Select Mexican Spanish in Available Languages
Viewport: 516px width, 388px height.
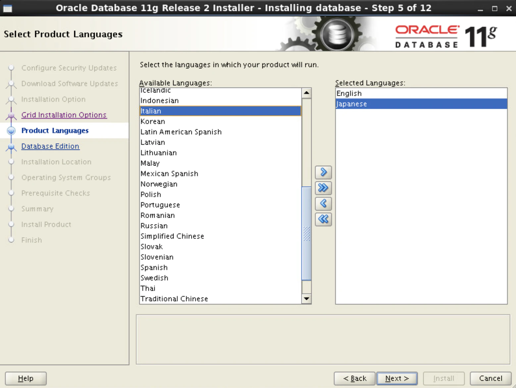[221, 174]
